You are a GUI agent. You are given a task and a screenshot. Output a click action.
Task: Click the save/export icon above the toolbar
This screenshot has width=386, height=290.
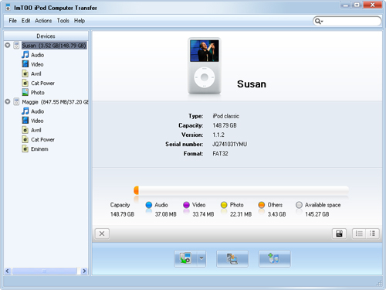click(339, 234)
